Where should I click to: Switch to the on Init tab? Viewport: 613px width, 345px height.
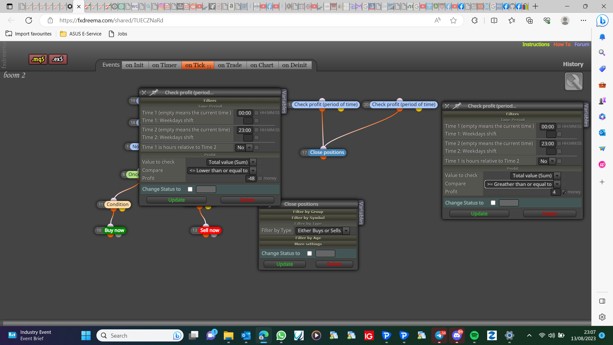tap(135, 65)
